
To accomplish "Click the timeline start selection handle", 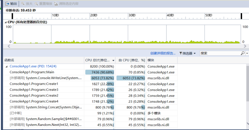I will click(12, 16).
